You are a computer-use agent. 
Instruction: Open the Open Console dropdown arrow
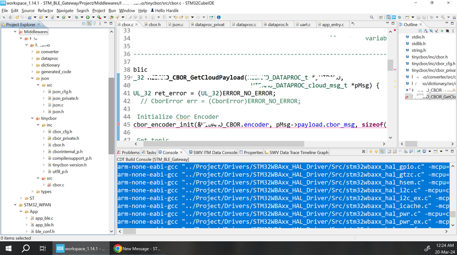(x=441, y=151)
